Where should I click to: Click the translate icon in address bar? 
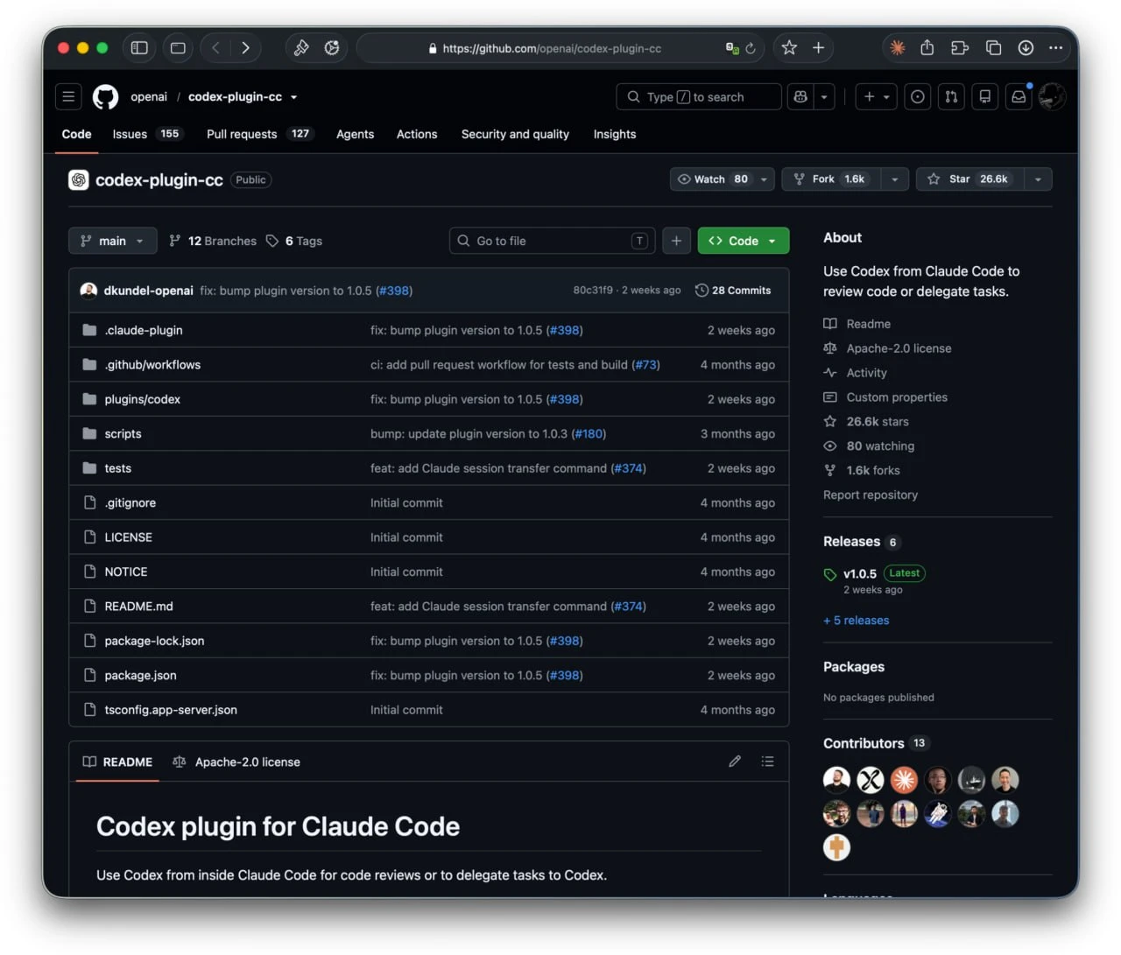732,48
